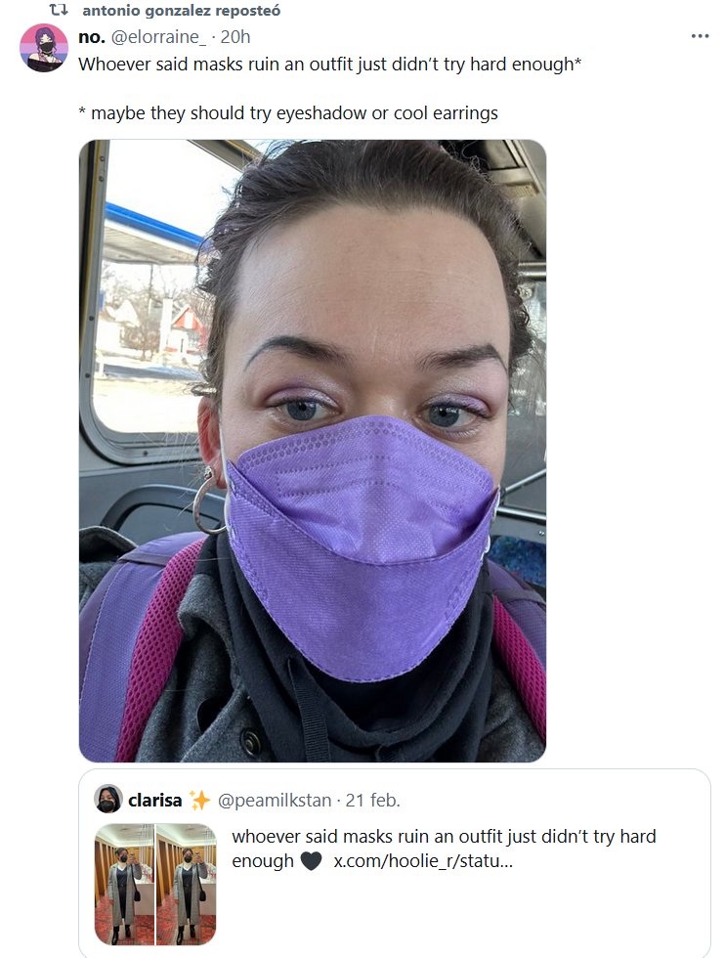
Task: Open the elorraine_ profile avatar
Action: tap(43, 48)
